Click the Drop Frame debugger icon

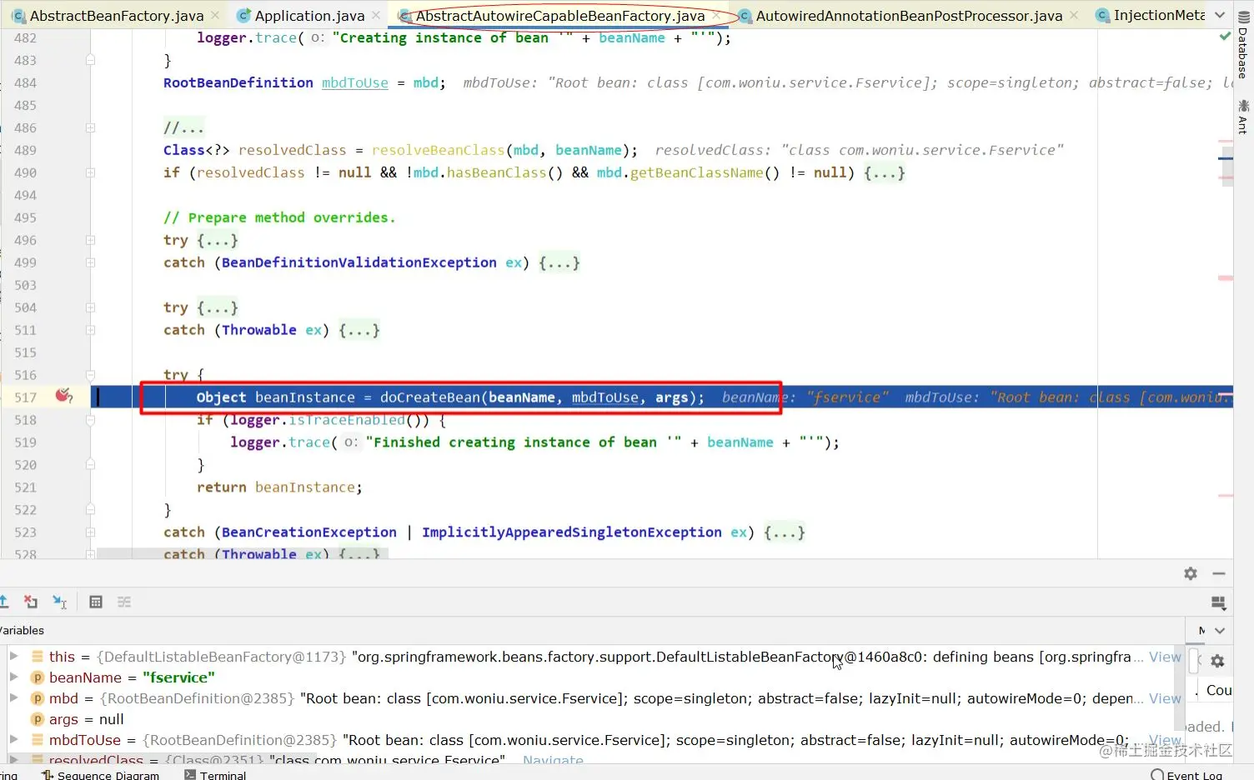[31, 602]
